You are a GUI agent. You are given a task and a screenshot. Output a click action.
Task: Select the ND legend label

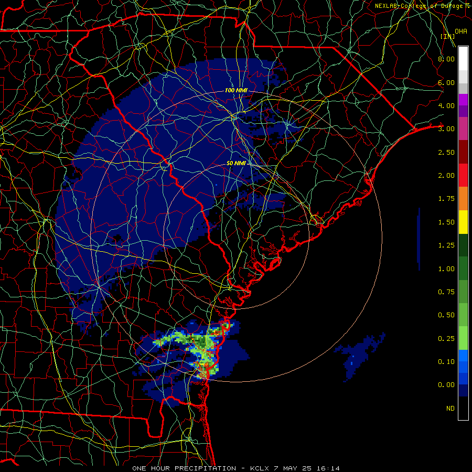[450, 409]
